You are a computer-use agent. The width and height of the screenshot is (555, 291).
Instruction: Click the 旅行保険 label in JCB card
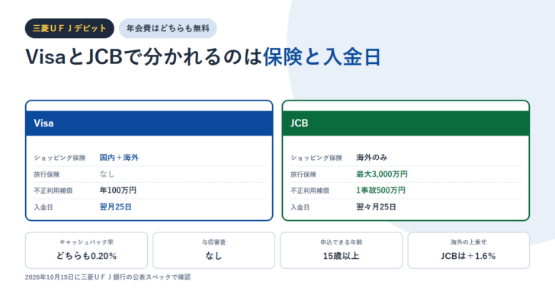(303, 174)
